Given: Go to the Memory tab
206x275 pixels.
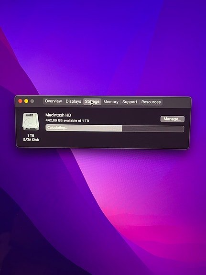Looking at the screenshot, I should coord(111,102).
